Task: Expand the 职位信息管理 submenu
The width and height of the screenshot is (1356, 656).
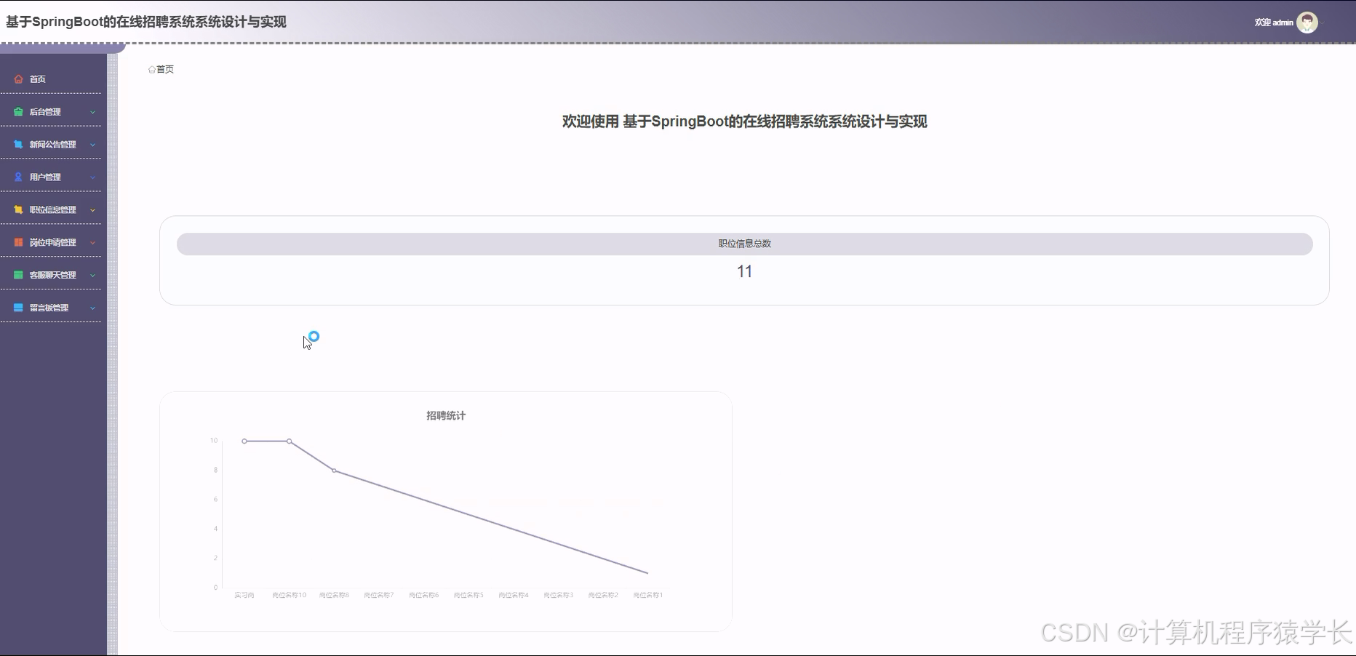Action: 92,209
